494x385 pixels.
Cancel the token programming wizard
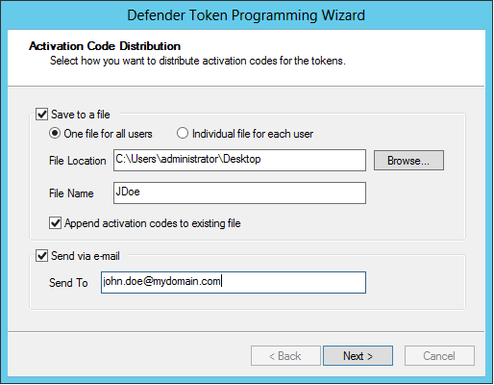pyautogui.click(x=439, y=355)
